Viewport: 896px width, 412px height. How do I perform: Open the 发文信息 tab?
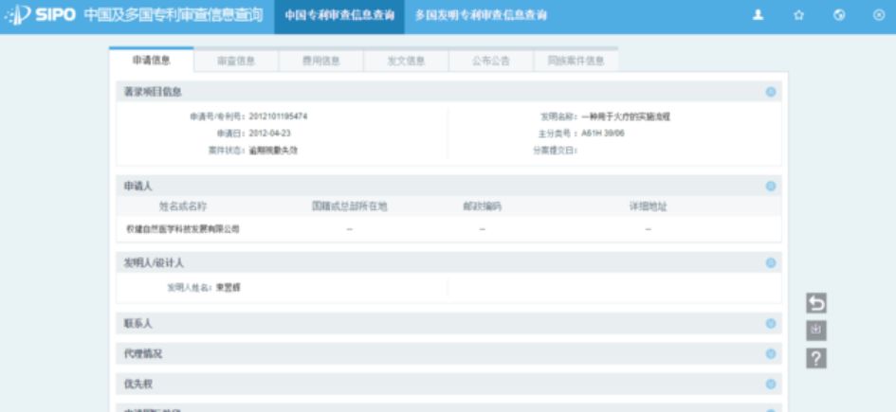406,61
